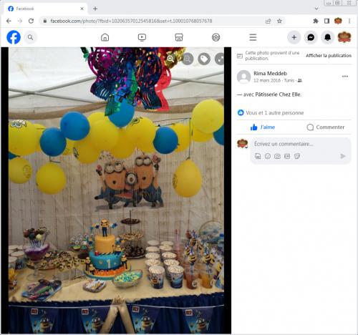Viewport: 358px width, 335px height.
Task: Zoom in on the photo
Action: 170,59
